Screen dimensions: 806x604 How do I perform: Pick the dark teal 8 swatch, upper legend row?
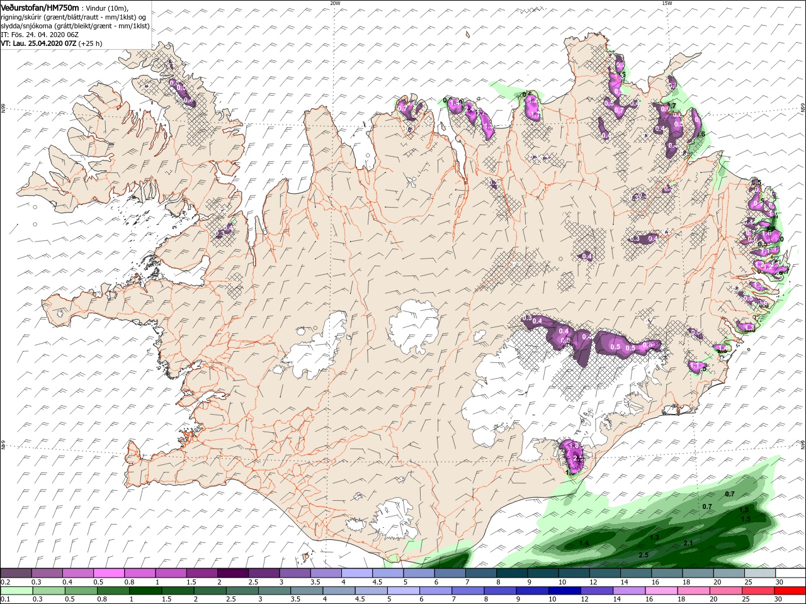pos(512,573)
